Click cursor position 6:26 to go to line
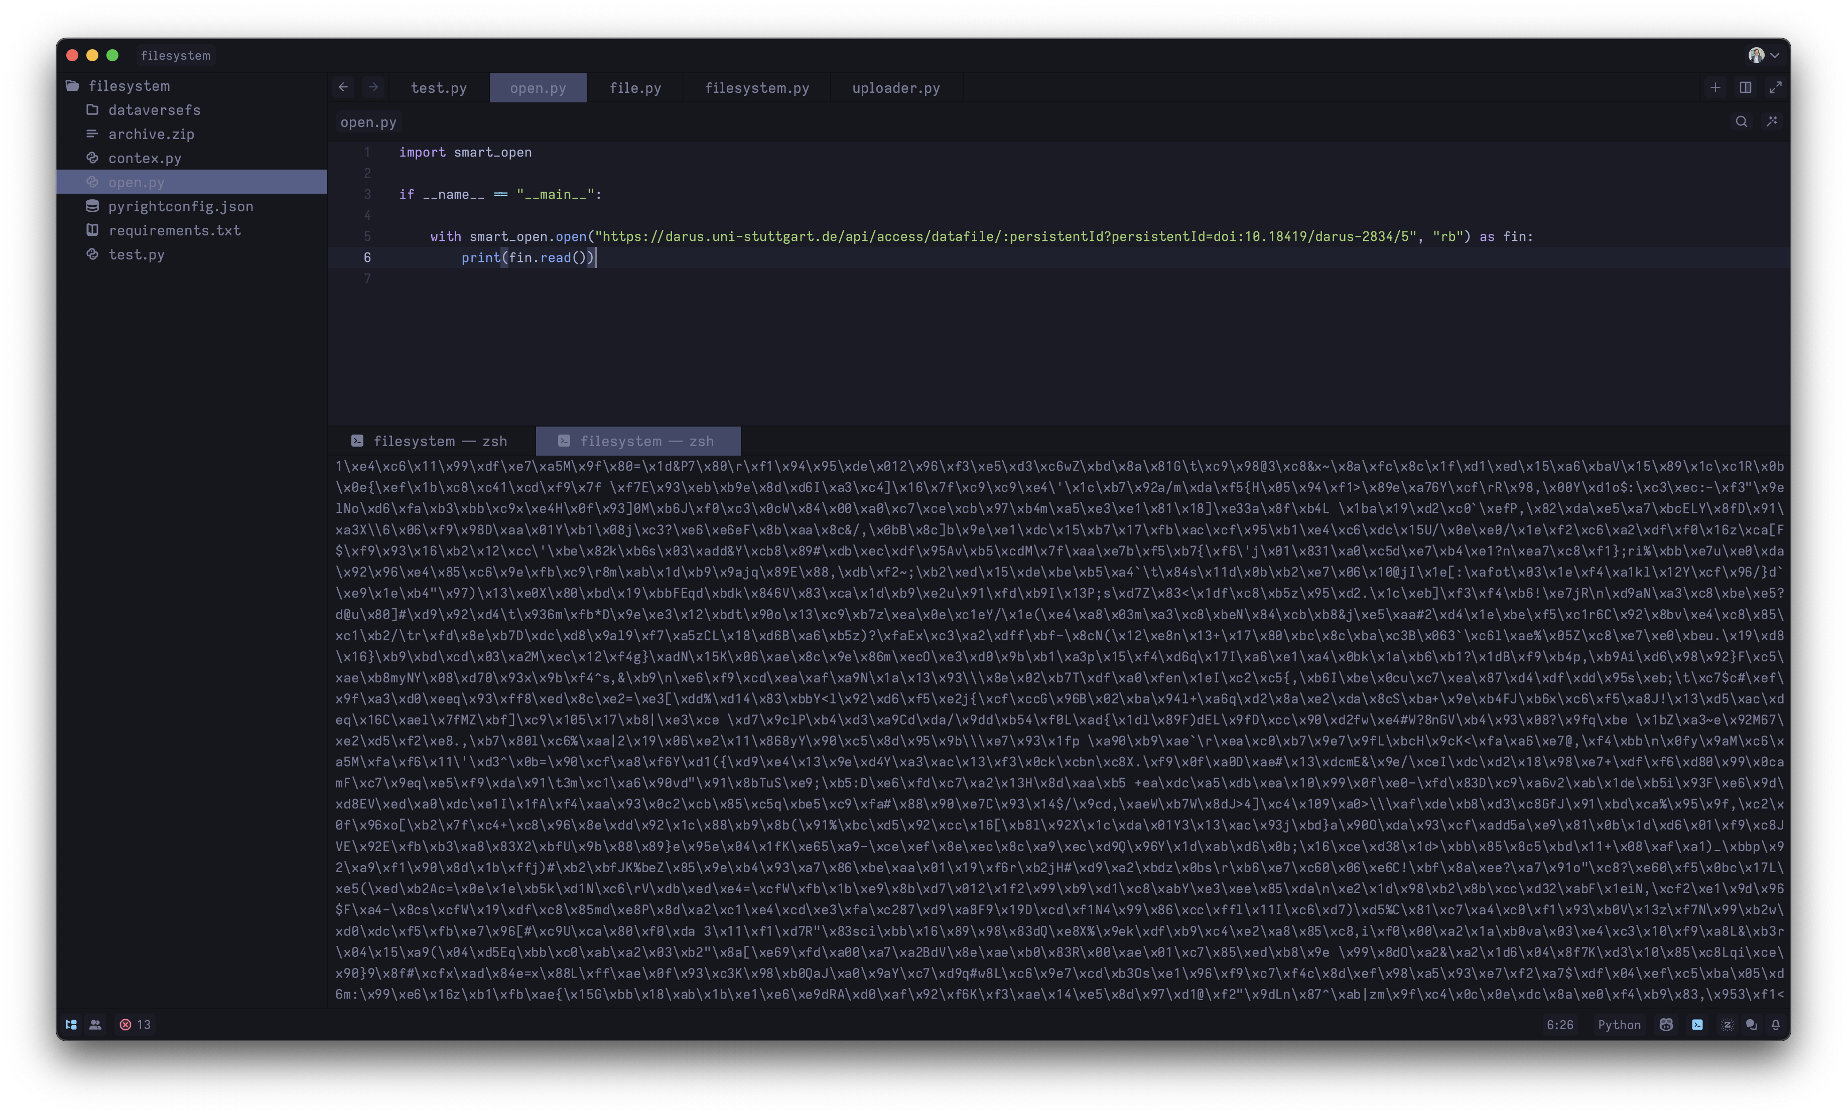Viewport: 1847px width, 1115px height. 1559,1024
